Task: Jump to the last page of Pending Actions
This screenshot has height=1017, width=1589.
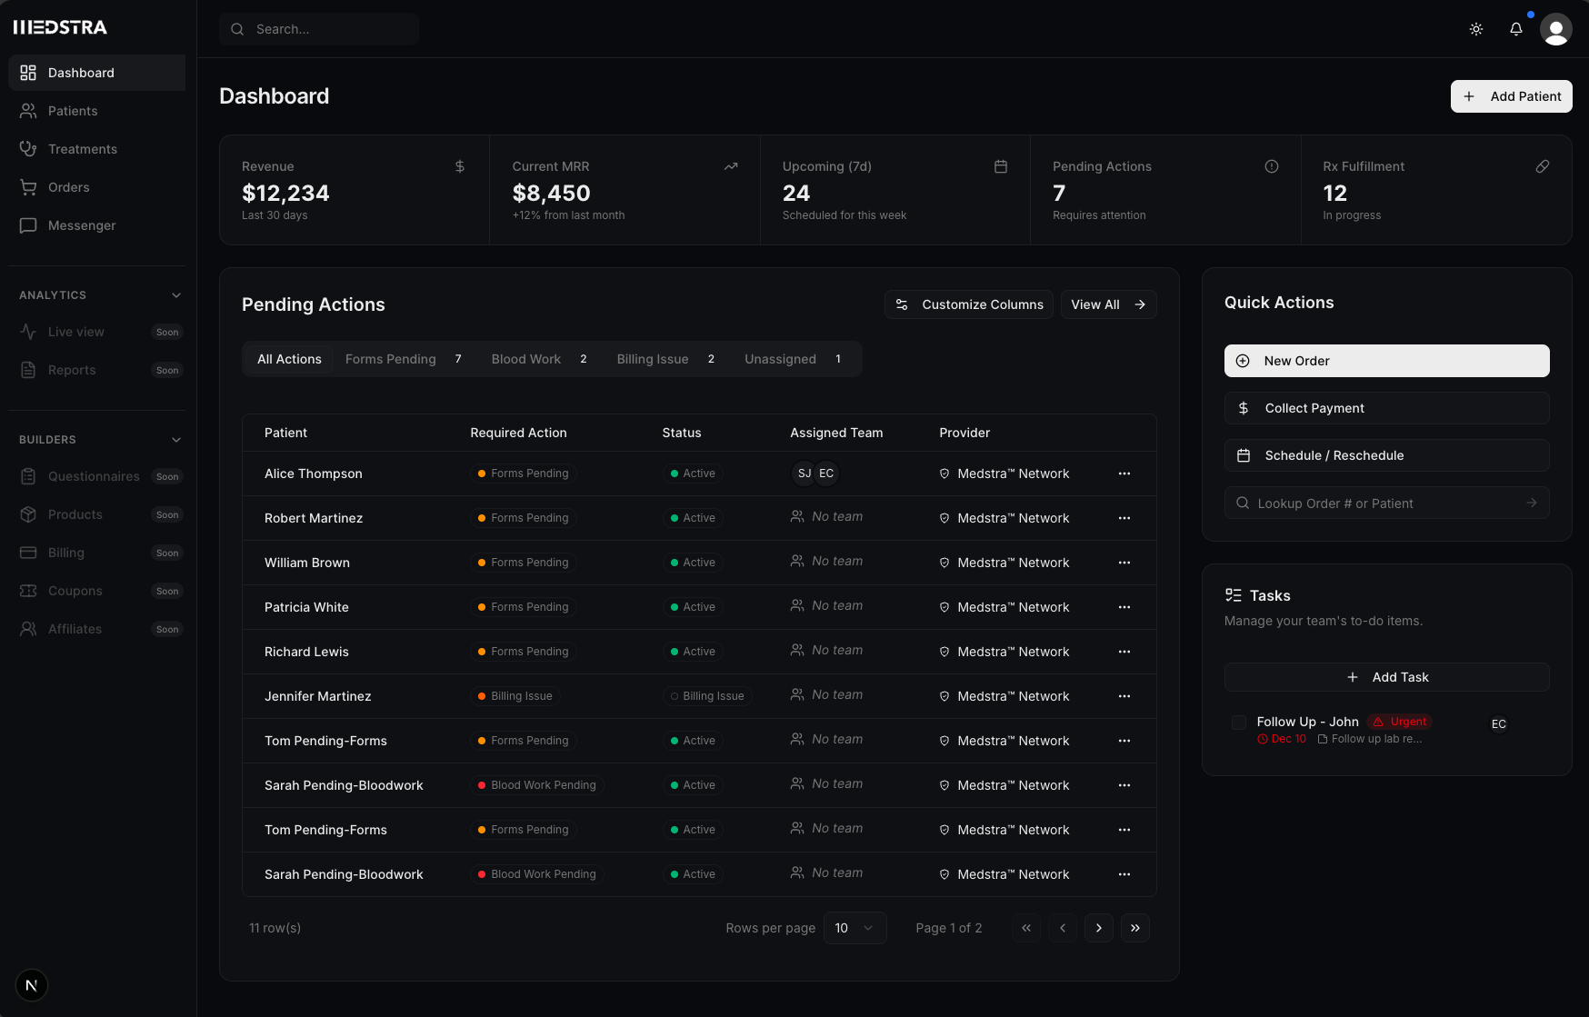Action: (1134, 927)
